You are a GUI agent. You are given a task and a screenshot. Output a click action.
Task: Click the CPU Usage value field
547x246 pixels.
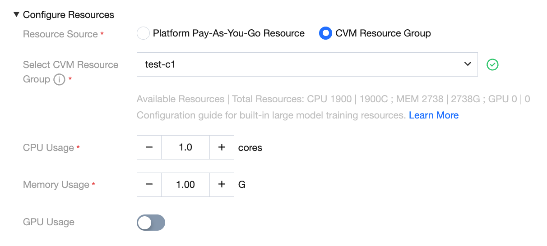tap(185, 147)
